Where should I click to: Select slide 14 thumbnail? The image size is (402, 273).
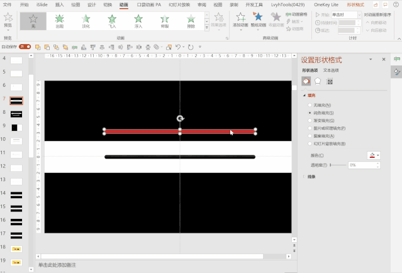[x=16, y=195]
